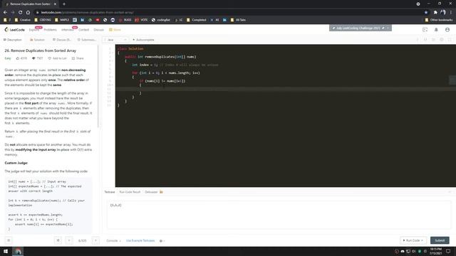Open the playground icon in header
This screenshot has width=456, height=256.
425,30
